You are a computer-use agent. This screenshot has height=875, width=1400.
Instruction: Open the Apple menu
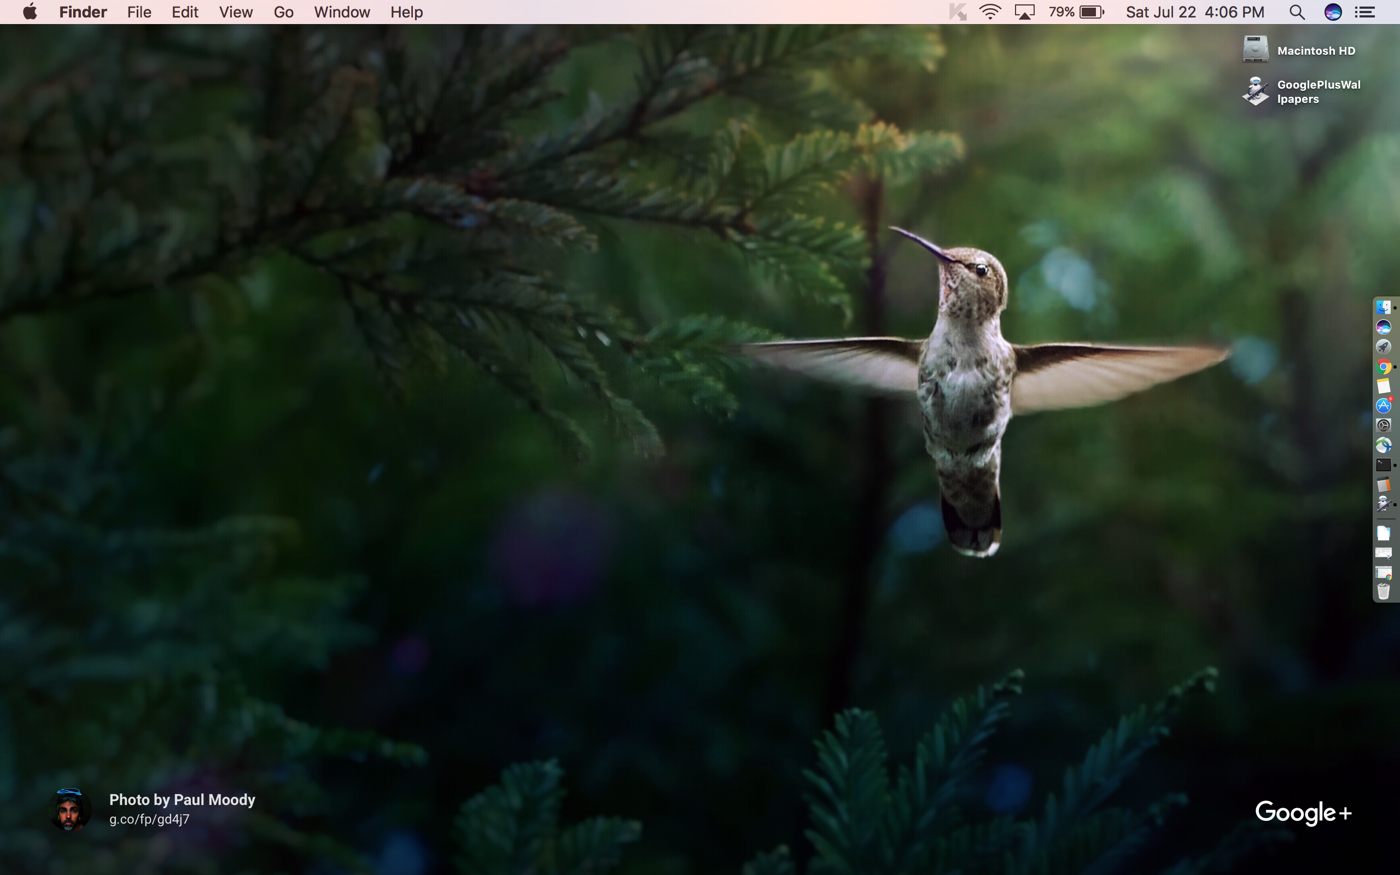[x=30, y=11]
